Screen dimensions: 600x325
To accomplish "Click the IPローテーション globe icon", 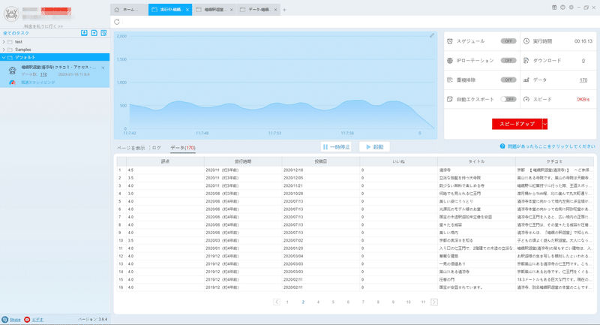I will pyautogui.click(x=450, y=61).
